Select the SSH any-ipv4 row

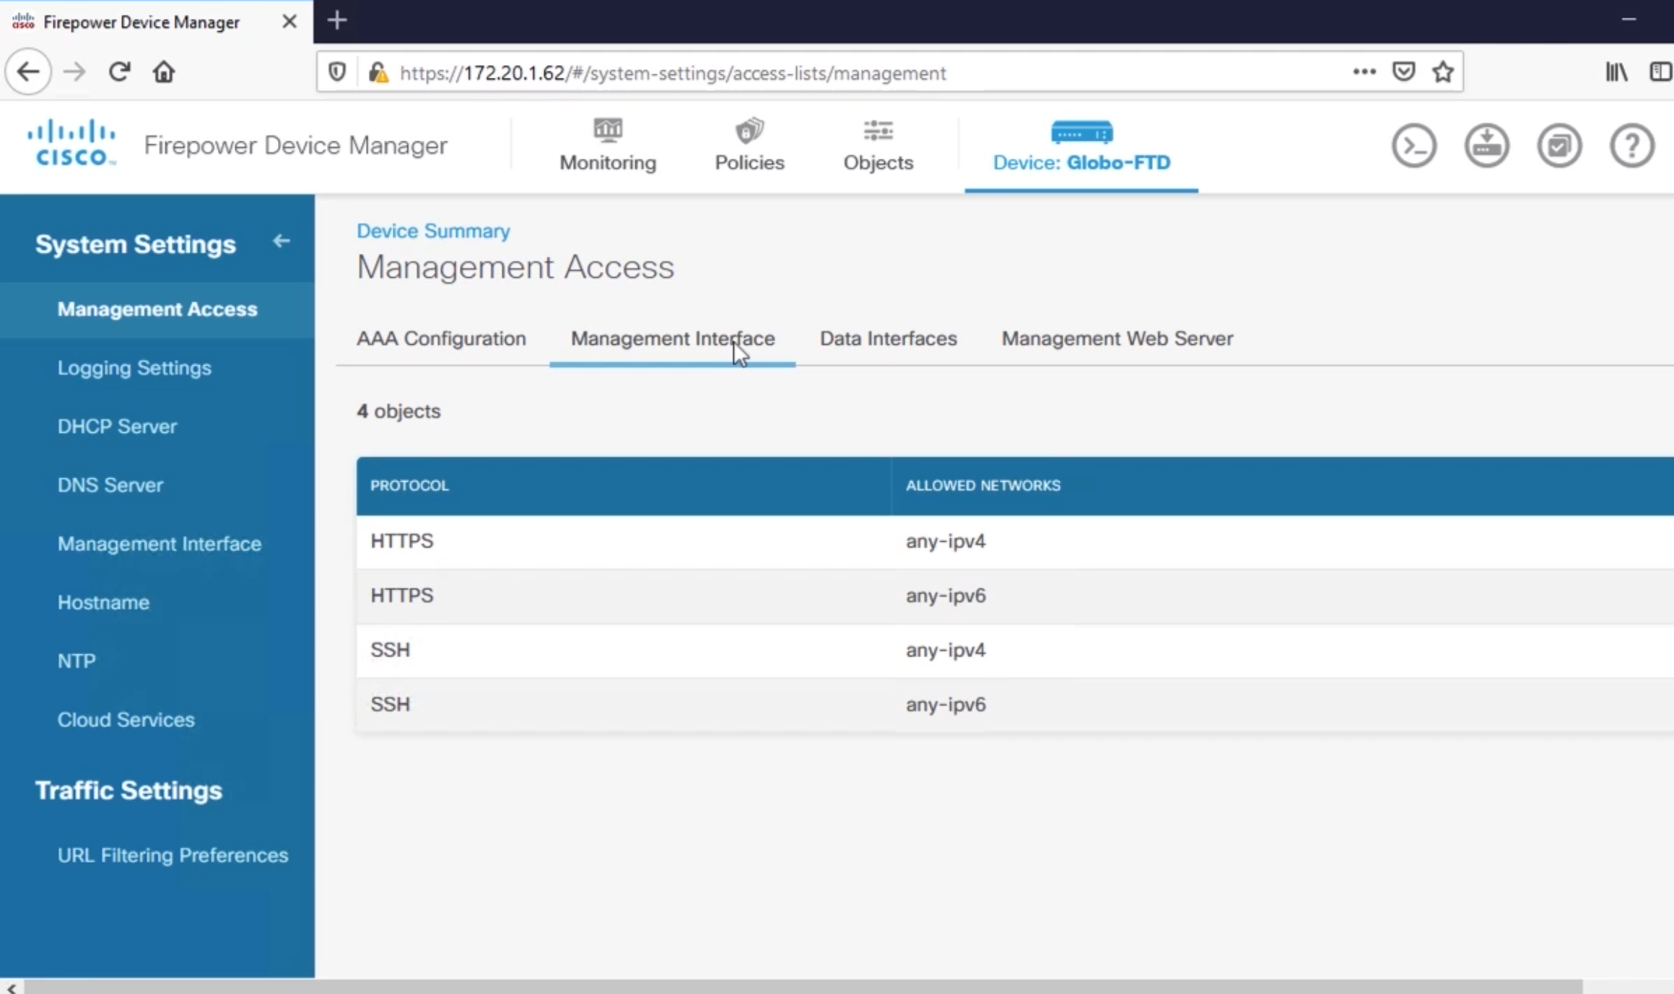click(x=1015, y=651)
